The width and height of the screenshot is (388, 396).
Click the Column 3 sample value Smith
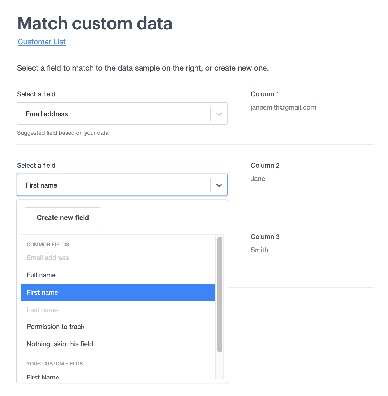[259, 250]
